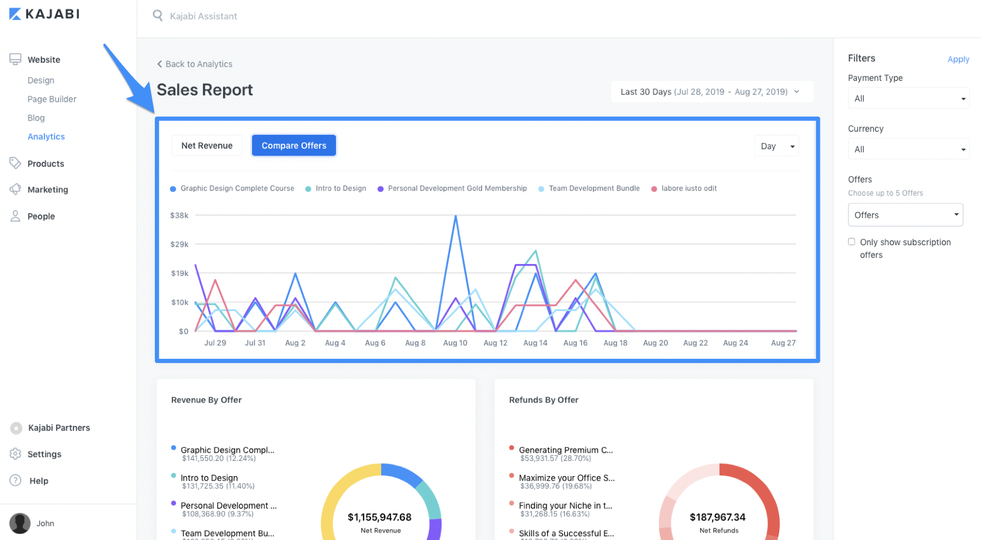Select Graphic Design Compl... in Revenue By Offer
The width and height of the screenshot is (981, 540).
point(228,450)
